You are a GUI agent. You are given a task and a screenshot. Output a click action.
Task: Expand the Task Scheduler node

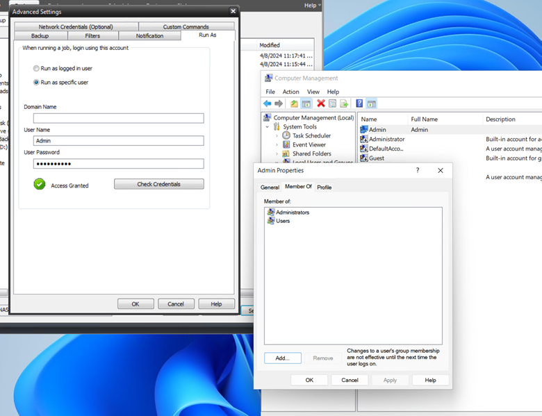click(277, 136)
